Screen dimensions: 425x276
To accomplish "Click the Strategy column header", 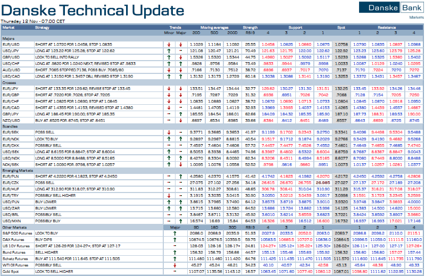I will pos(43,27).
